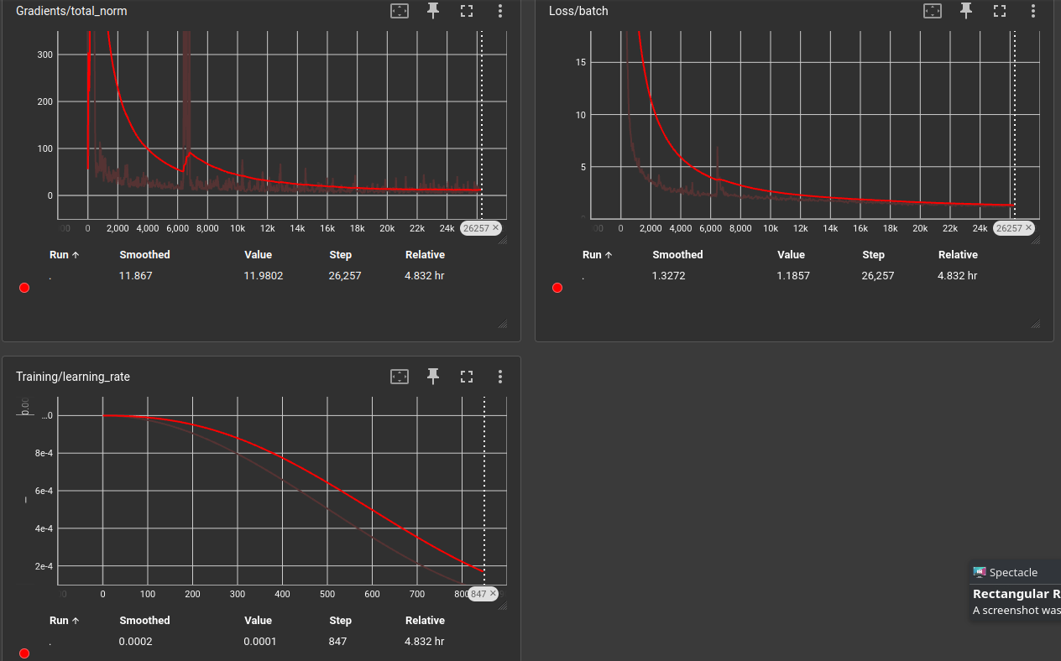This screenshot has width=1061, height=661.
Task: Click red run color dot in Loss/batch table
Action: coord(557,288)
